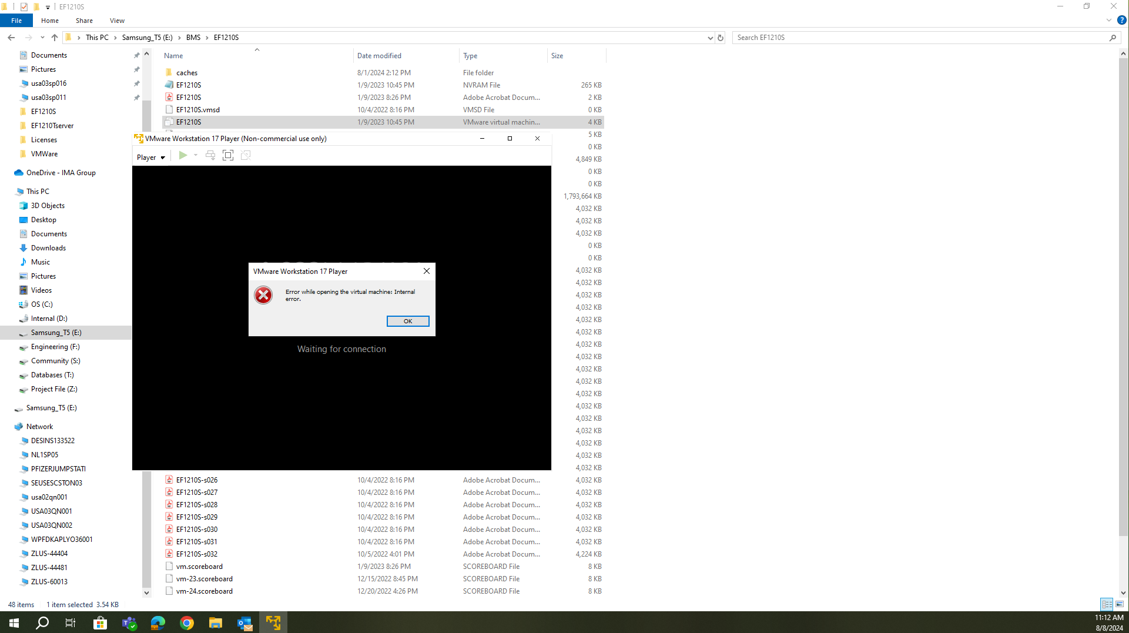
Task: Open PFIZERJUMPSTATI network computer
Action: [58, 469]
